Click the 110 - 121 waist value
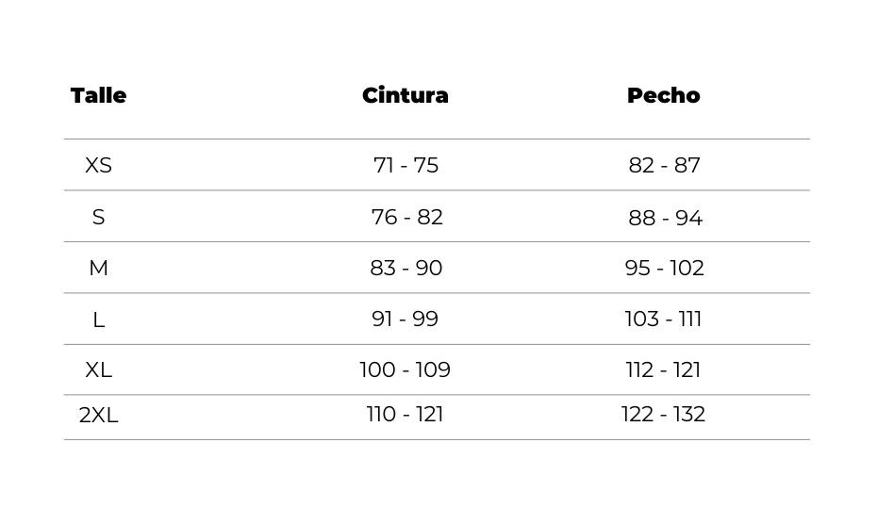 405,415
